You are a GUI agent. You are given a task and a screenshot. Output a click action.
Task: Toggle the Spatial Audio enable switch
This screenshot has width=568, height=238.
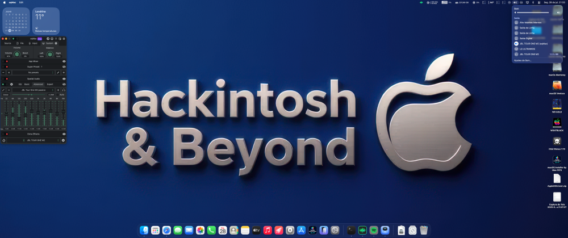(x=5, y=78)
